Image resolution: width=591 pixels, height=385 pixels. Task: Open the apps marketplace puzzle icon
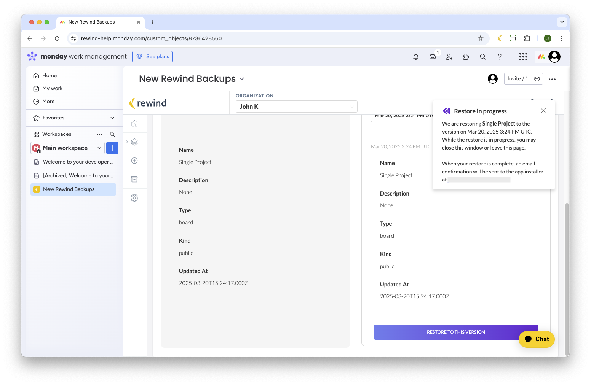(466, 57)
